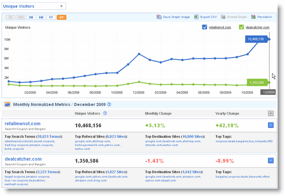Open the Permalink link
Screen dimensions: 285x196
[265, 17]
